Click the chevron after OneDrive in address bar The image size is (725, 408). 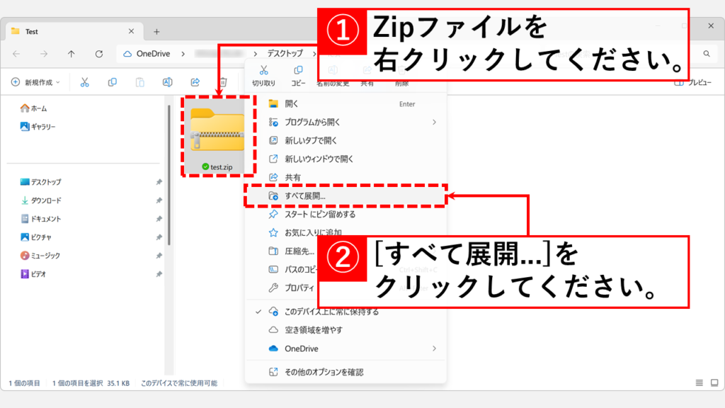(183, 54)
